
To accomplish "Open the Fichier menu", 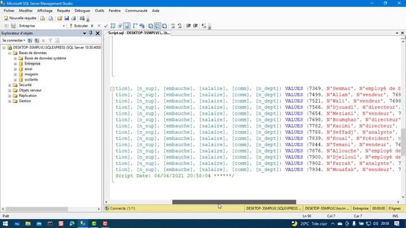I will click(9, 11).
